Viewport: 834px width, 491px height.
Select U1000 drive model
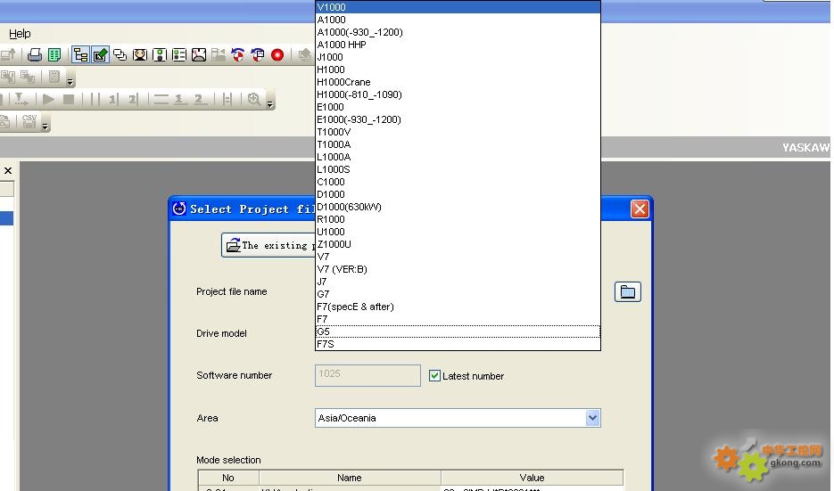(x=458, y=232)
